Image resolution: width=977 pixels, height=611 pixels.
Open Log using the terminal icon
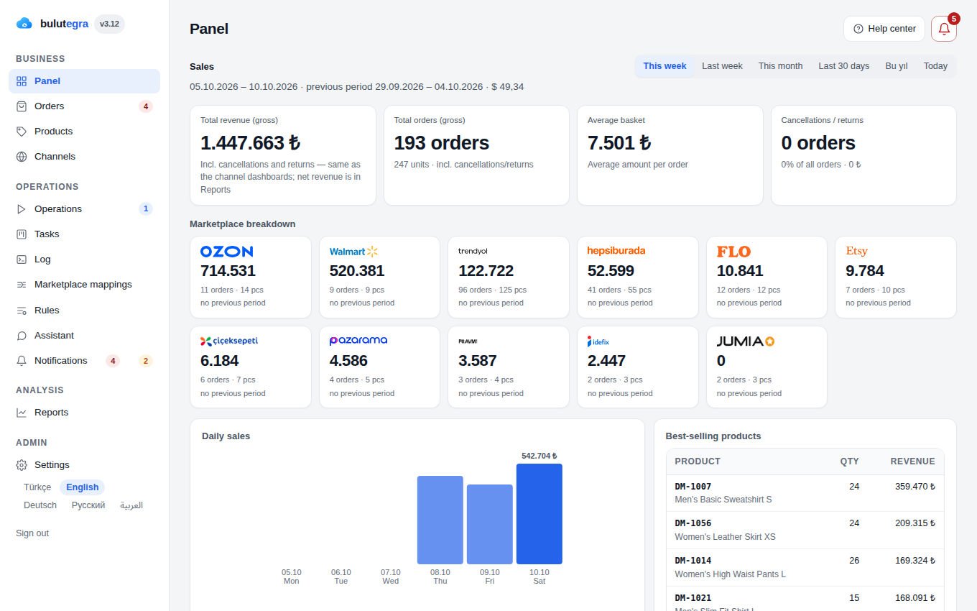tap(22, 259)
